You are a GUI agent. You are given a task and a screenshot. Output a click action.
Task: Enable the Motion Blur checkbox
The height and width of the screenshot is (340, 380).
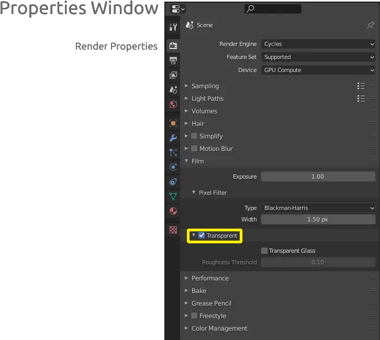[194, 148]
